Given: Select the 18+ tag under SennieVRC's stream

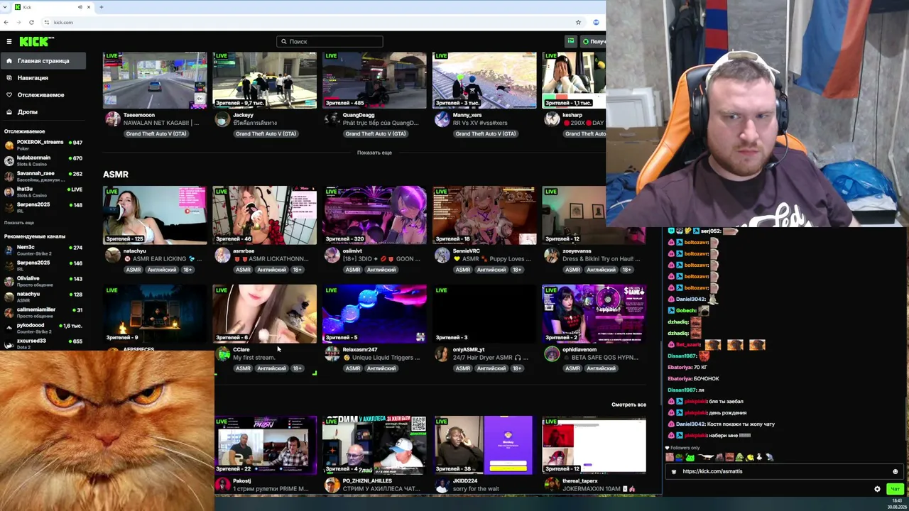Looking at the screenshot, I should (516, 270).
